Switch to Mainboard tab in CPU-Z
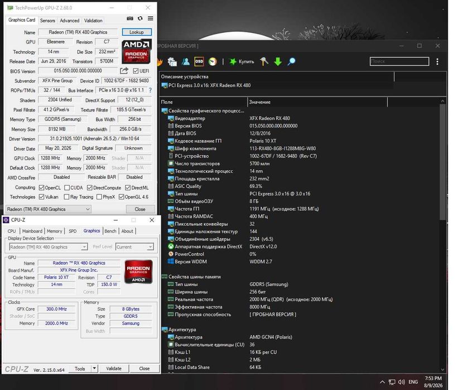 [x=32, y=231]
